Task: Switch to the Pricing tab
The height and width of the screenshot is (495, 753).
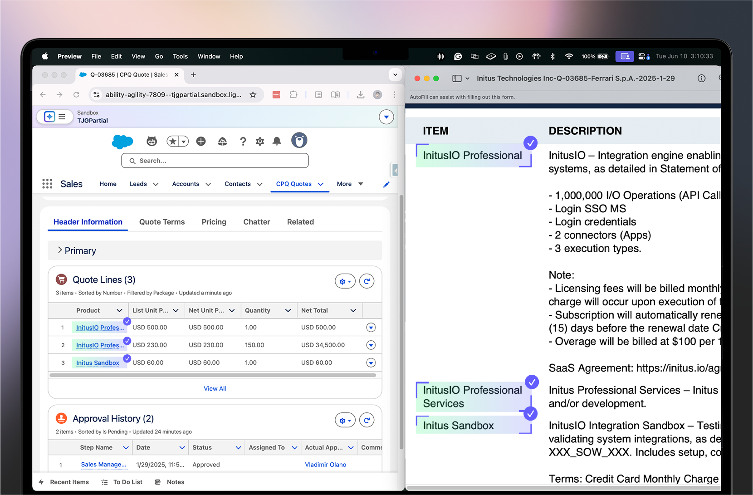Action: tap(214, 222)
